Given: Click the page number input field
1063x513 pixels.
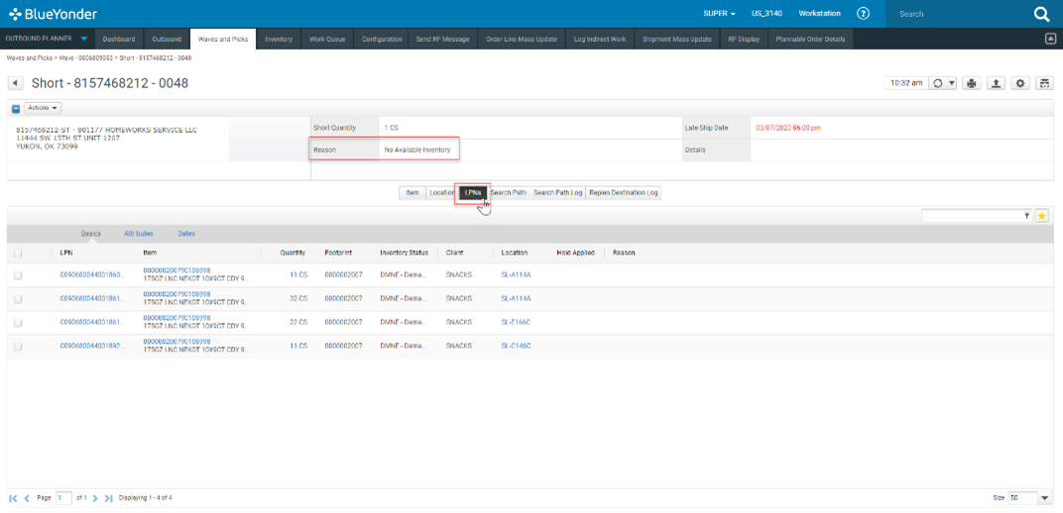Looking at the screenshot, I should [64, 497].
